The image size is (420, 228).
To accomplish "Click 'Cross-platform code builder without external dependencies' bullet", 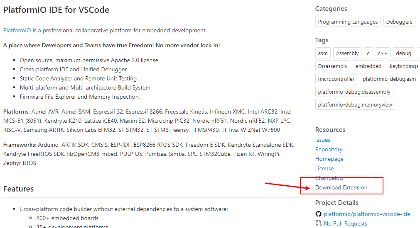I will pos(124,209).
